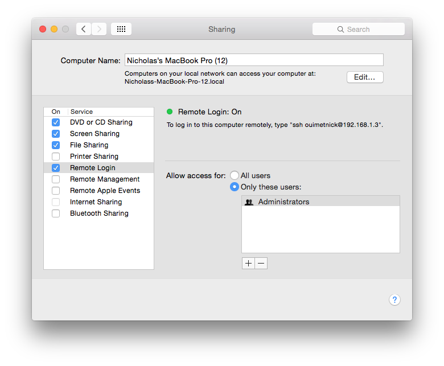Go back with the left chevron button
Image resolution: width=444 pixels, height=366 pixels.
coord(84,29)
